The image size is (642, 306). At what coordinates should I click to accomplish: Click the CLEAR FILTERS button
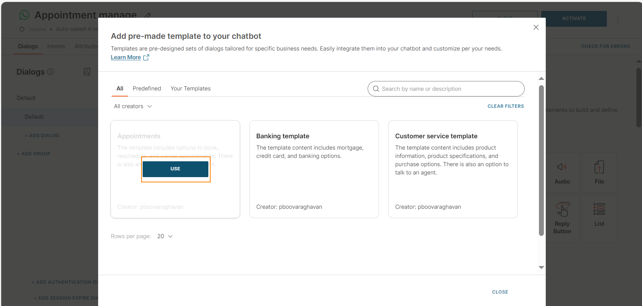click(x=505, y=106)
